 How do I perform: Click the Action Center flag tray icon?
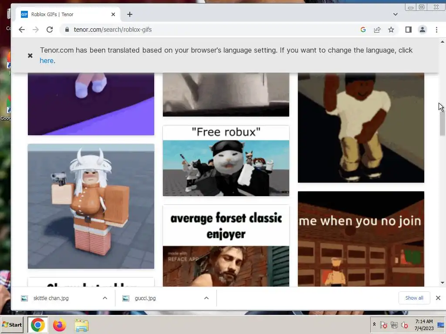(x=383, y=324)
